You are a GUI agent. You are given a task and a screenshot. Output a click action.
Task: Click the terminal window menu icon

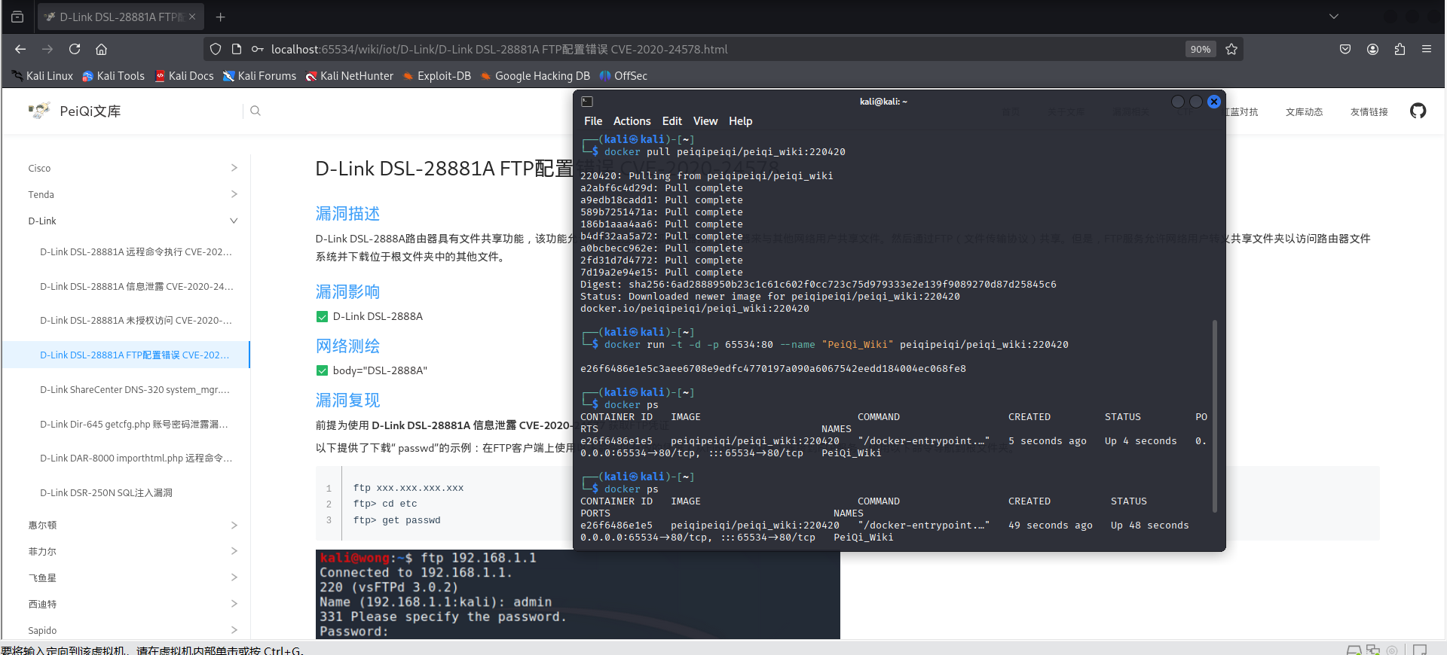pos(587,102)
